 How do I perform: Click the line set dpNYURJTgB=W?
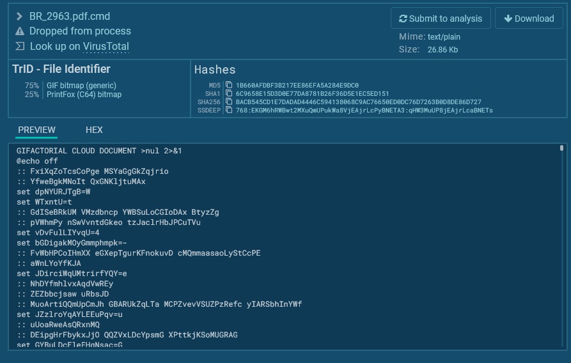[54, 192]
